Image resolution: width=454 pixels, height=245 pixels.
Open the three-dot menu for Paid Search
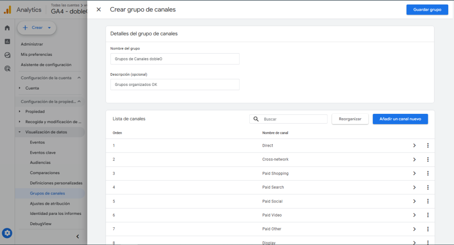pos(428,187)
